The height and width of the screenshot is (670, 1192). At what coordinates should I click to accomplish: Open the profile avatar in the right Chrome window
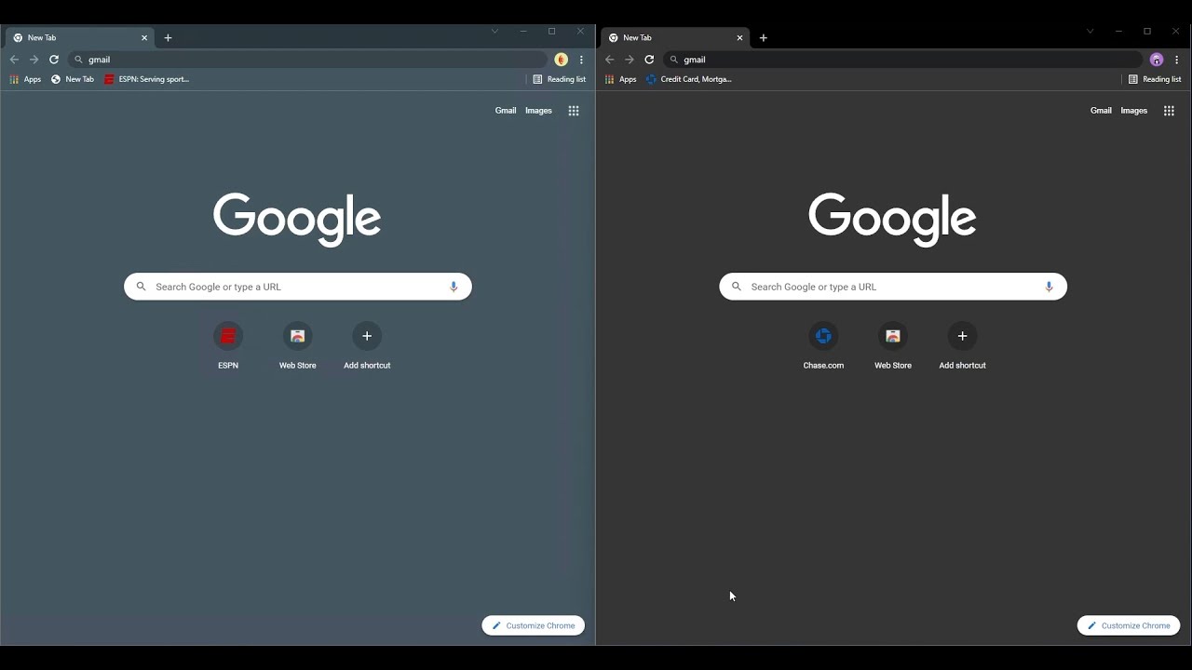(x=1157, y=60)
